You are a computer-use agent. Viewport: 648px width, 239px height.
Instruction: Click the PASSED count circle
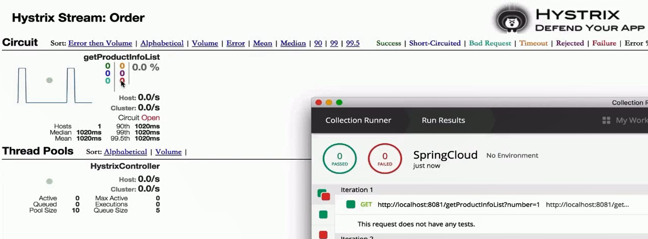tap(339, 159)
